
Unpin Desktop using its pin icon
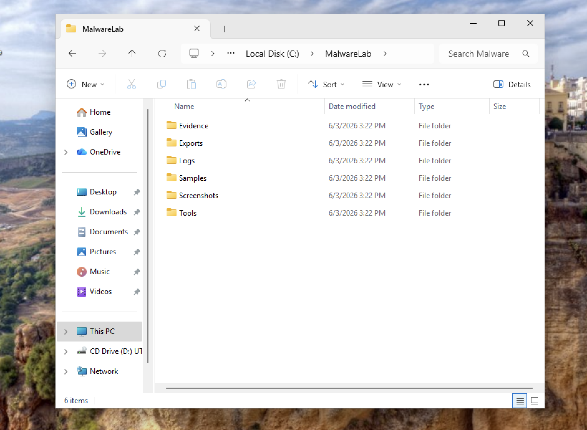(137, 192)
